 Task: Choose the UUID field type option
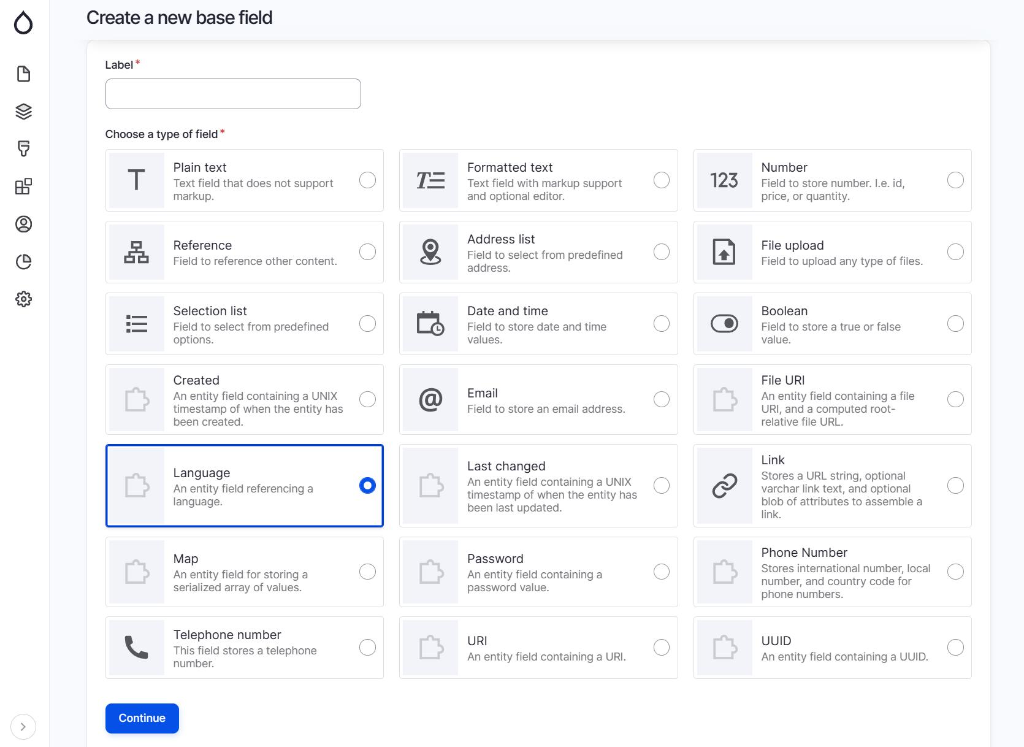955,648
